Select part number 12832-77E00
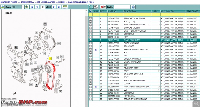This screenshot has width=200, height=107. (x=113, y=74)
